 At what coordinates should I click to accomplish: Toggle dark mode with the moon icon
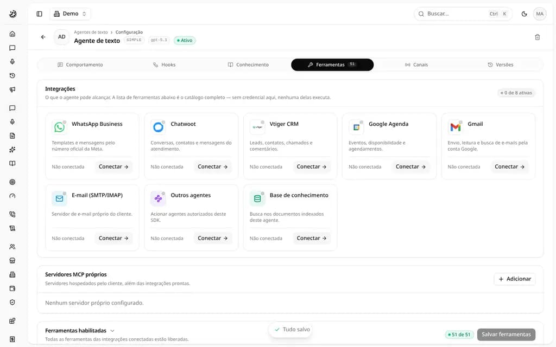[x=524, y=14]
